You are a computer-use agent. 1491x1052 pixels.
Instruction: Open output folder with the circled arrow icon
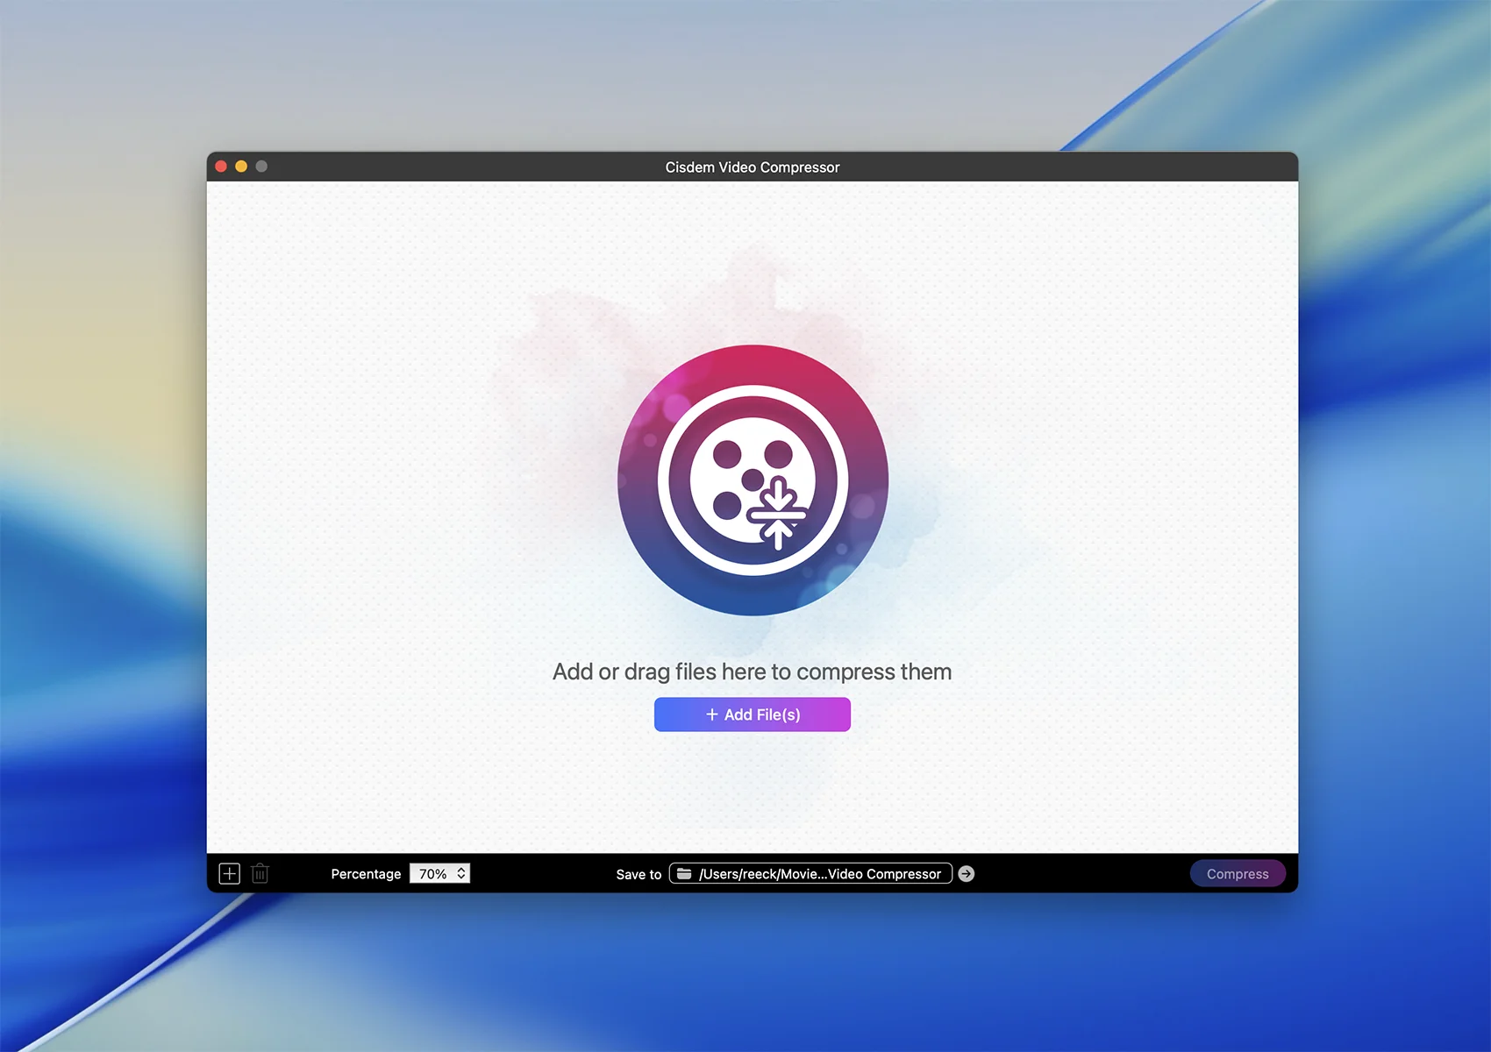(966, 873)
